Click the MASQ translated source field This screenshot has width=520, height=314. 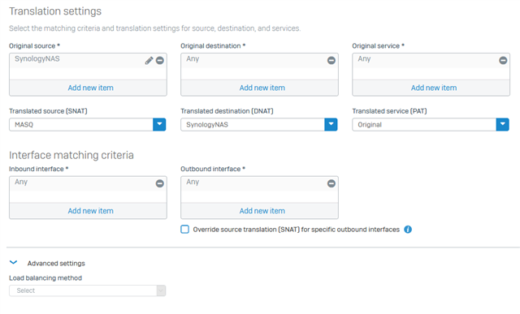pos(81,124)
